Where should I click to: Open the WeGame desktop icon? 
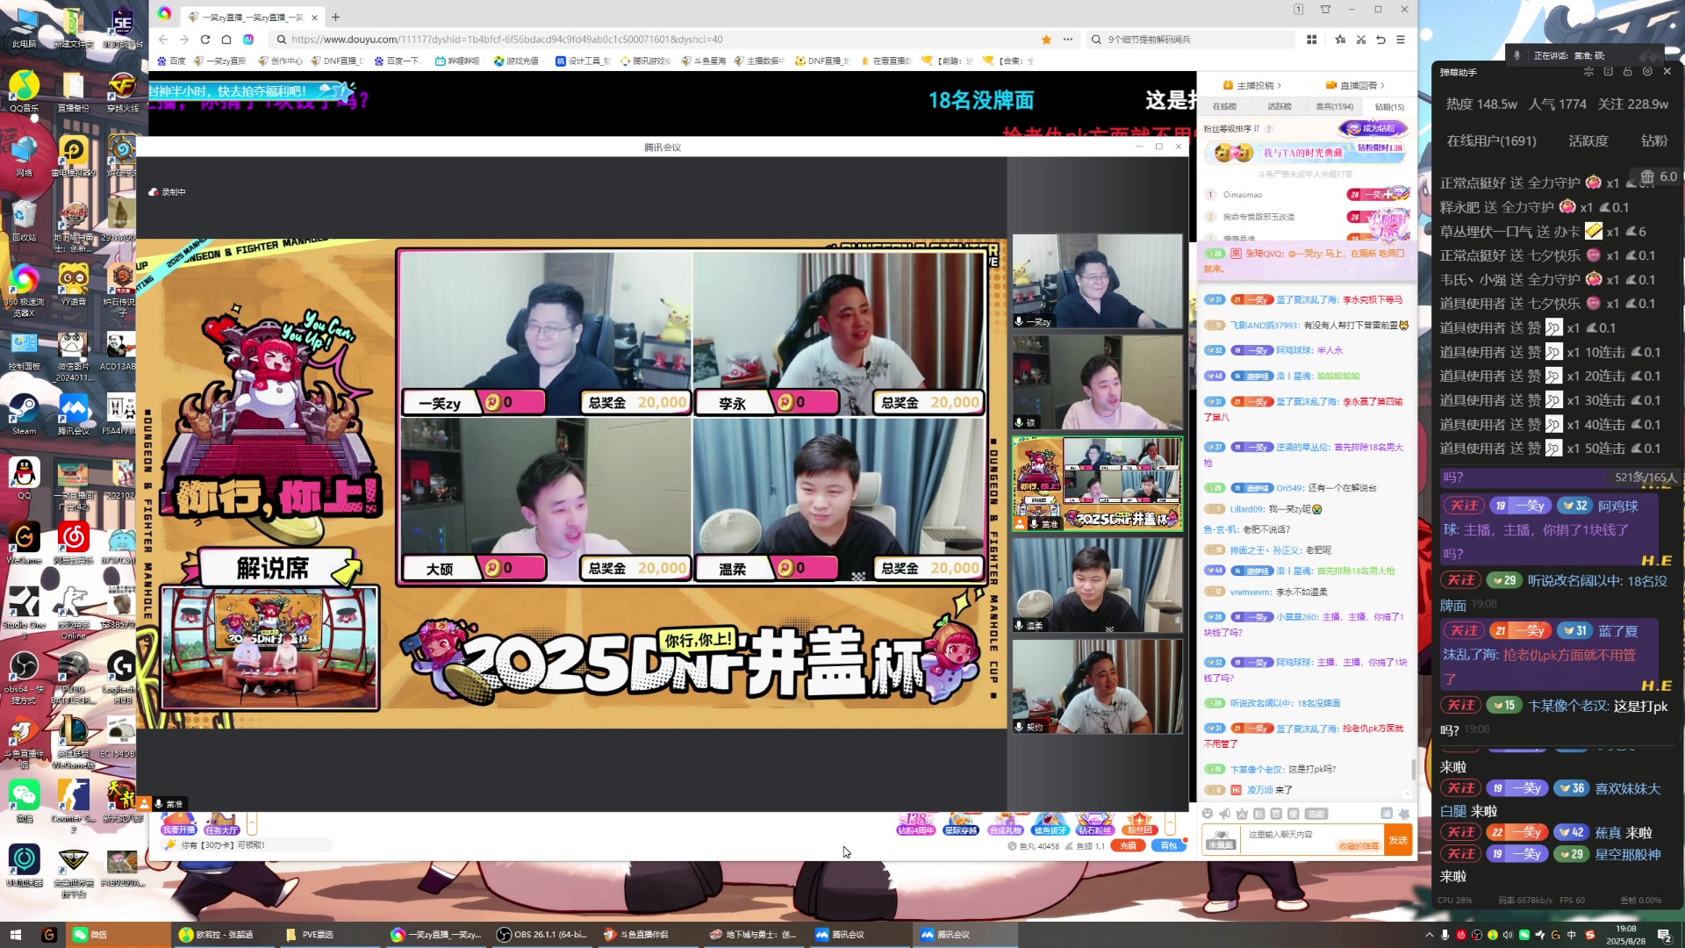point(24,542)
